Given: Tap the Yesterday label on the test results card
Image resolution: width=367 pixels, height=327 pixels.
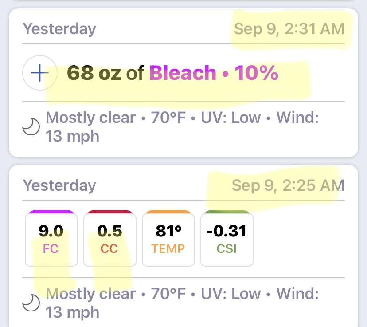Looking at the screenshot, I should (x=59, y=186).
